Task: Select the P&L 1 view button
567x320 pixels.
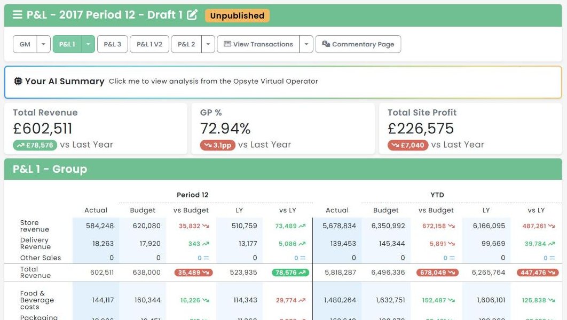Action: click(x=67, y=44)
